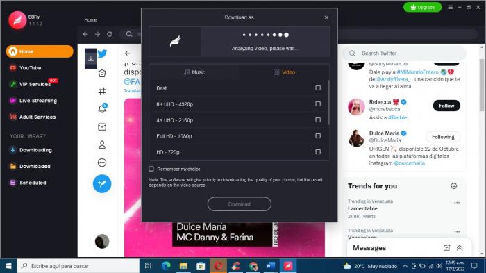Click the blue compose Tweet button
This screenshot has width=486, height=273.
(x=102, y=183)
